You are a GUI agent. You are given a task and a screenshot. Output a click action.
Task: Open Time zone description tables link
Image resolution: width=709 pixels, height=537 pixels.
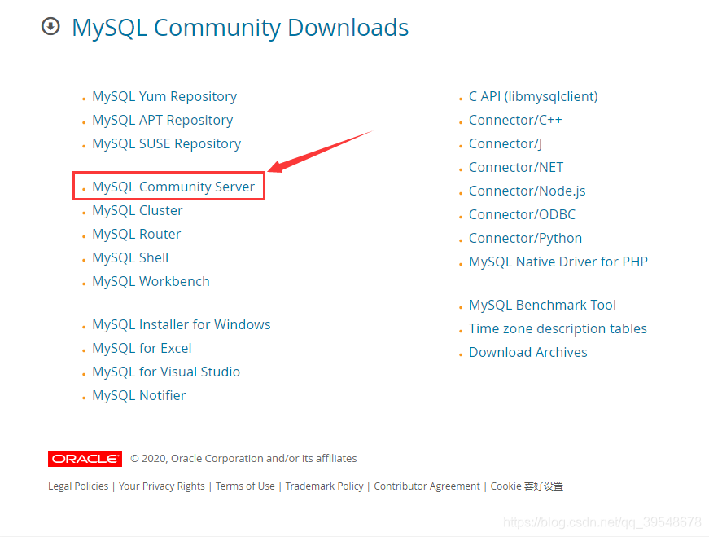(x=558, y=328)
